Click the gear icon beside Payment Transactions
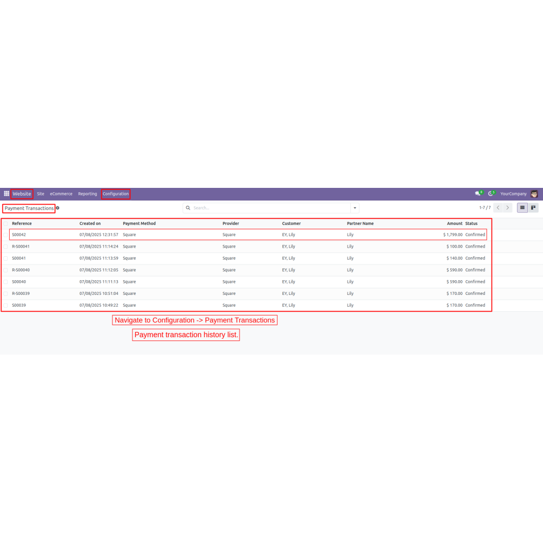543x543 pixels. coord(58,208)
